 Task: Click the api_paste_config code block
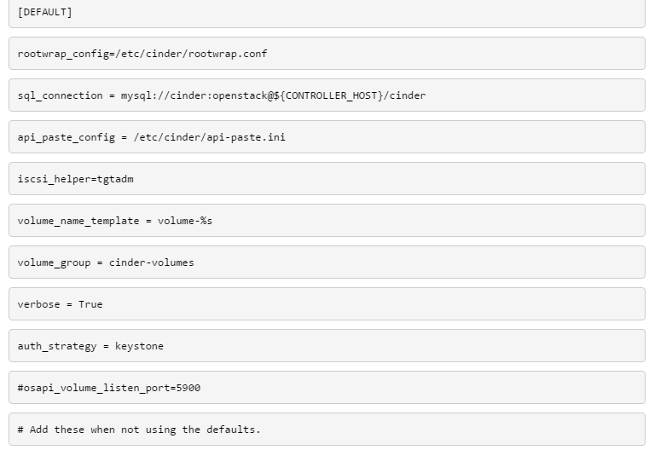coord(327,137)
